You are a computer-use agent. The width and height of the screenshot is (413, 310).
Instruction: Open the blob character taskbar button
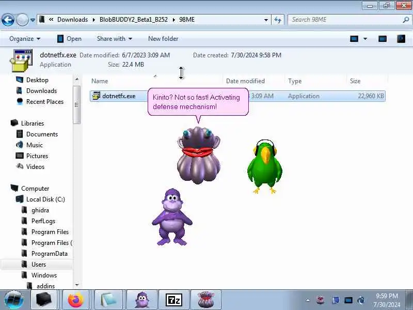click(206, 300)
